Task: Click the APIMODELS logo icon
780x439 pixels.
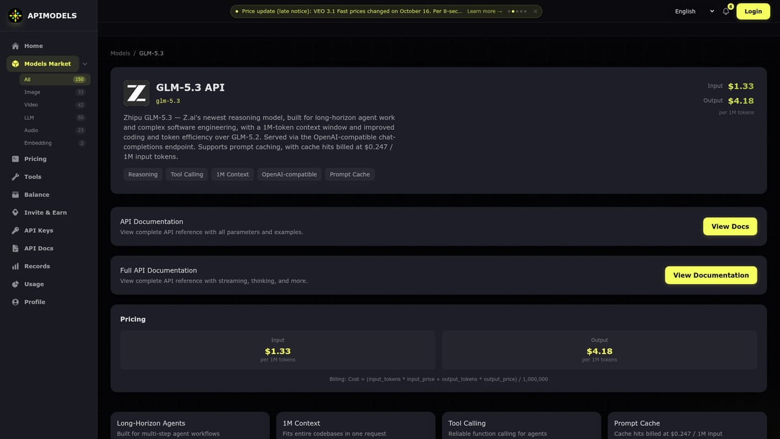Action: coord(15,15)
